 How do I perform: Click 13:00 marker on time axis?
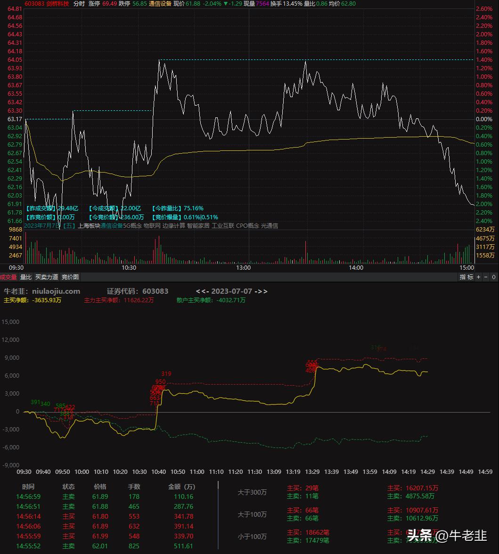(243, 267)
